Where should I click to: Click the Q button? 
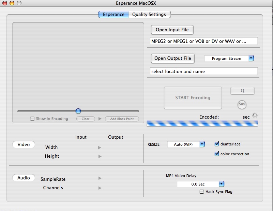coord(242,91)
